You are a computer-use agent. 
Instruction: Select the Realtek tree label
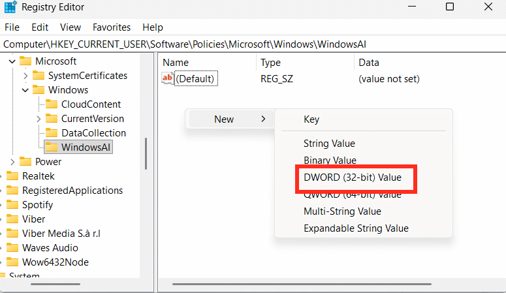[x=39, y=176]
